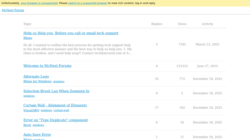
Task: Open the Welcome to McNeel Forums topic
Action: (47, 66)
